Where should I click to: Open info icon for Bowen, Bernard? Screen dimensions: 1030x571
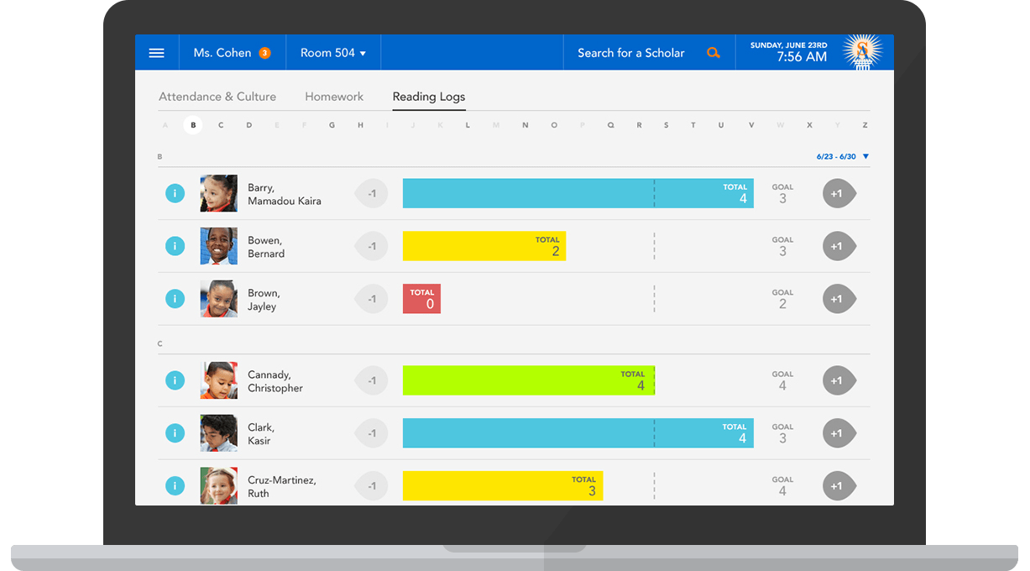pyautogui.click(x=175, y=246)
